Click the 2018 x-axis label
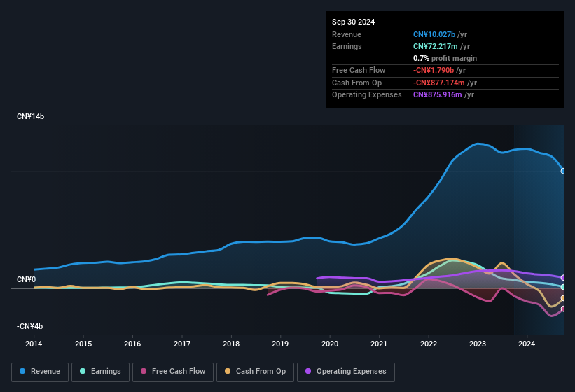This screenshot has width=575, height=392. (231, 344)
